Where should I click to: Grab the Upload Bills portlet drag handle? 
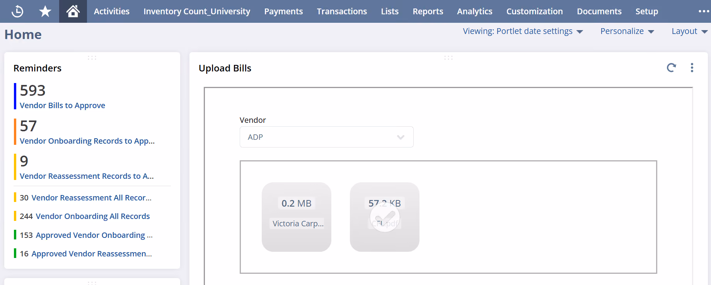tap(448, 58)
